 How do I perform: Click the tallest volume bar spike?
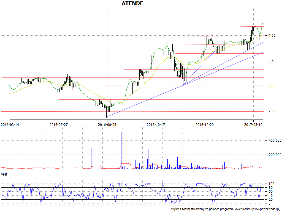[x=121, y=150]
